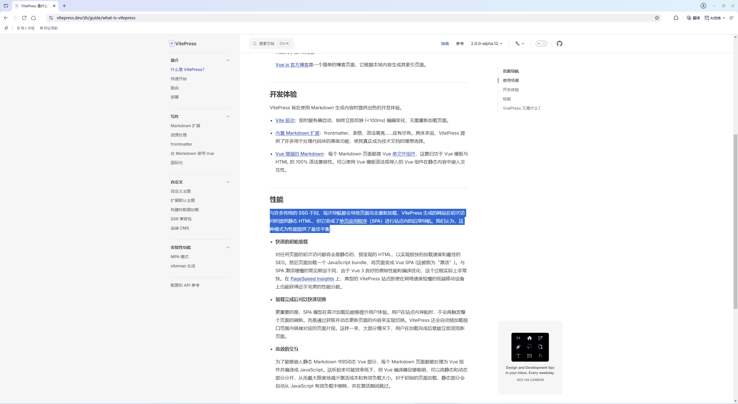The image size is (738, 404).
Task: Open the 路由 sidebar page
Action: [x=175, y=88]
